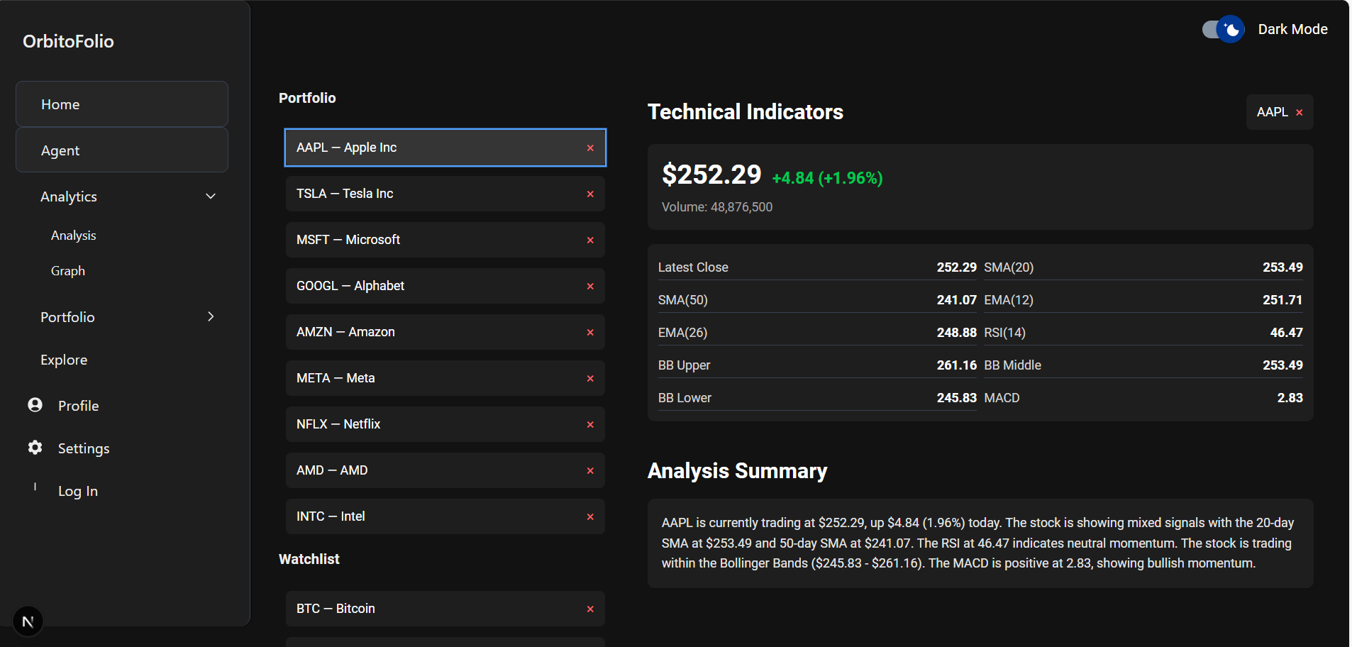1352x647 pixels.
Task: Click the Technical Indicators heading
Action: [x=746, y=112]
